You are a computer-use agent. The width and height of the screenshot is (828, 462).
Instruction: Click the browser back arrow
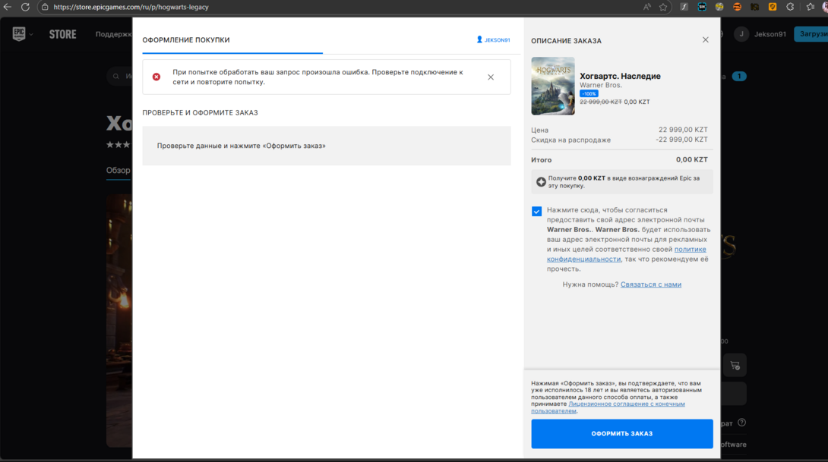(x=8, y=7)
